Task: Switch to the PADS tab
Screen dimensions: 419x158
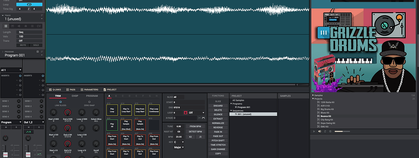Action: coord(71,90)
